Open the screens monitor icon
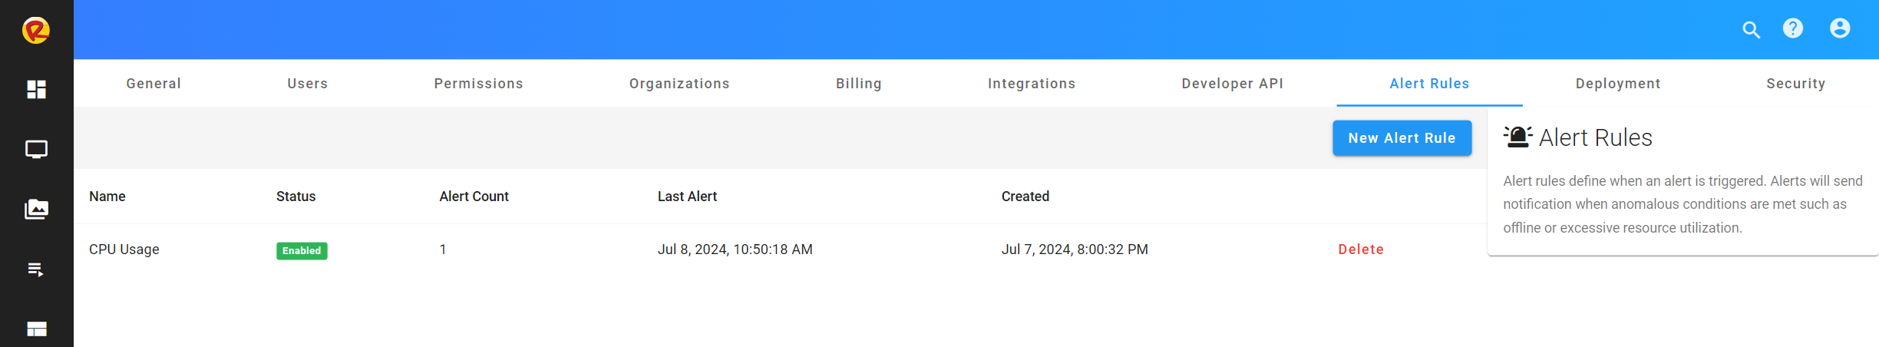 click(36, 149)
